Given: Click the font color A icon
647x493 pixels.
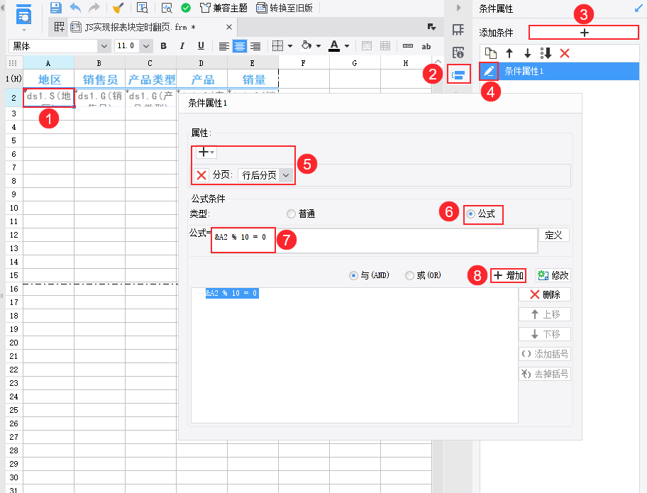Looking at the screenshot, I should tap(334, 45).
